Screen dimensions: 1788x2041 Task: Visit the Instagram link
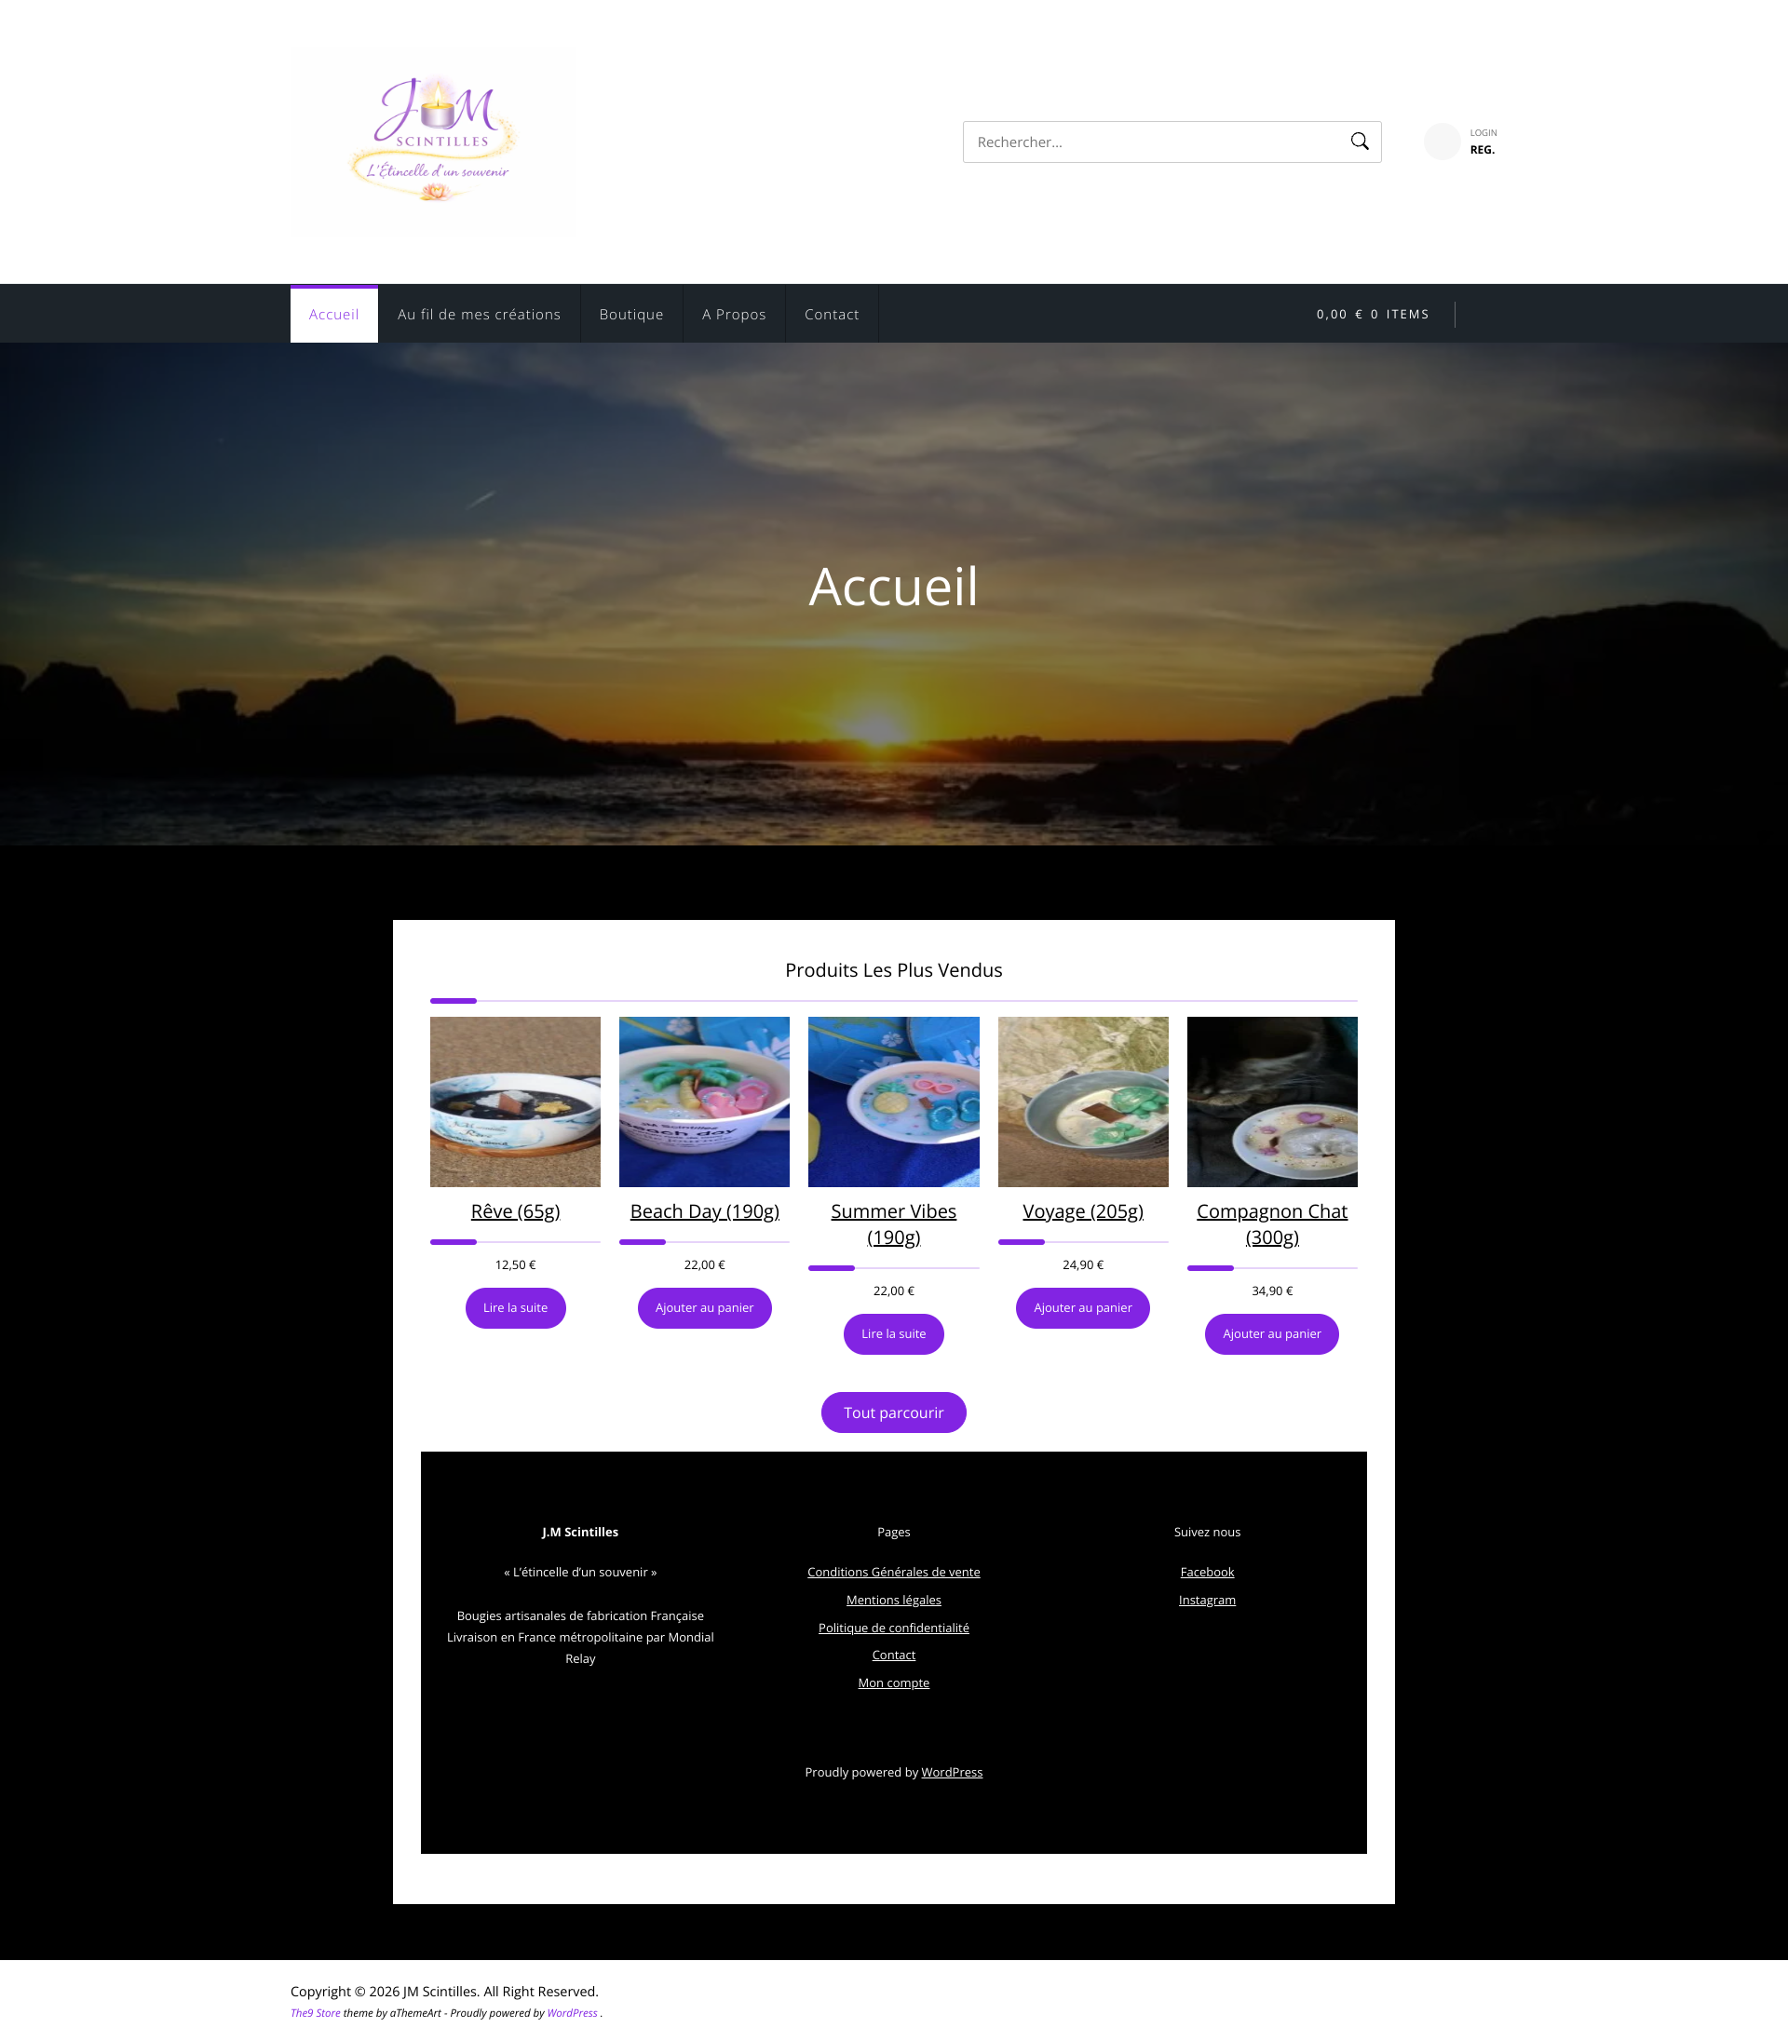pos(1206,1600)
